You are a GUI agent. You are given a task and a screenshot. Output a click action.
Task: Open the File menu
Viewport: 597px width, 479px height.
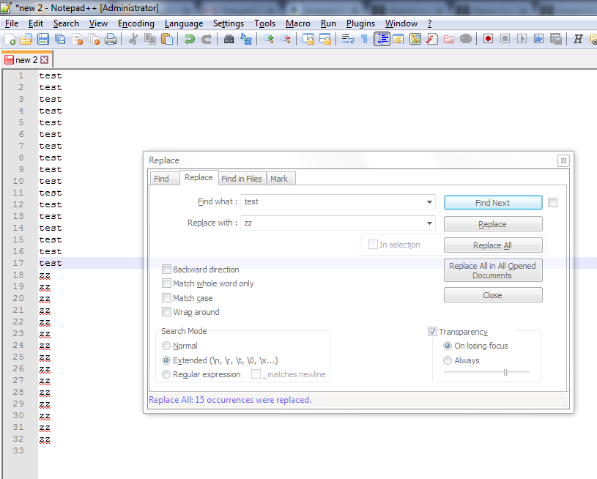coord(12,23)
